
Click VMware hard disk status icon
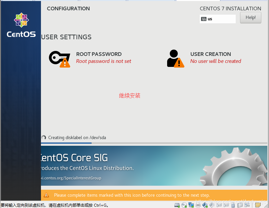[x=177, y=205]
